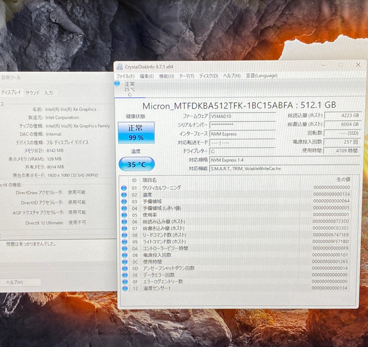Click raw value 00000000C02302 in row 07
Screen dimensions: 368x347
click(331, 228)
